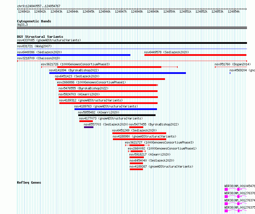Click the red nsv5918217 variant bar

pos(137,157)
